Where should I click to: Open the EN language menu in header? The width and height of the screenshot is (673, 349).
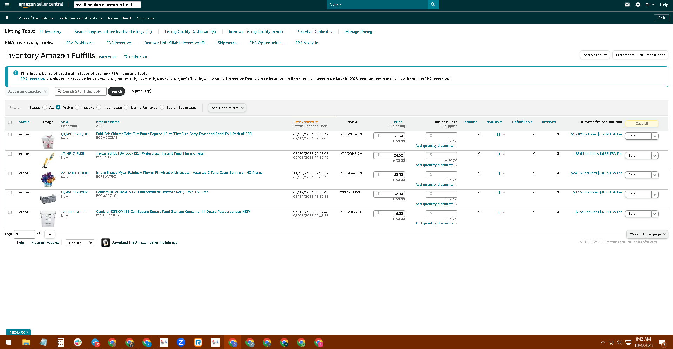click(650, 5)
